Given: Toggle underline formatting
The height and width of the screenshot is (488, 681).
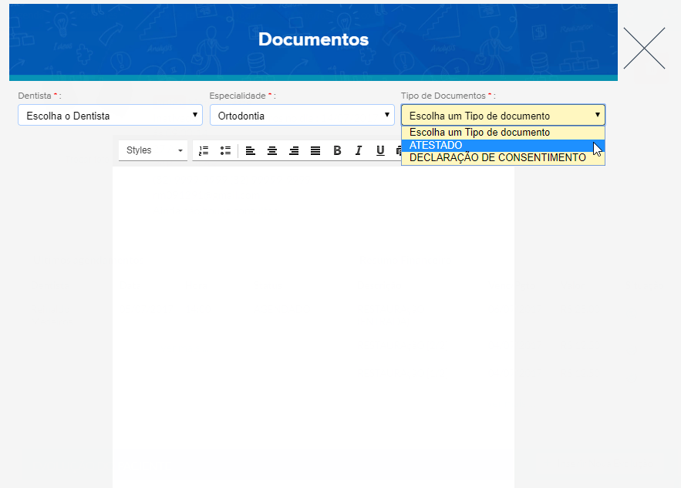Looking at the screenshot, I should pos(380,150).
